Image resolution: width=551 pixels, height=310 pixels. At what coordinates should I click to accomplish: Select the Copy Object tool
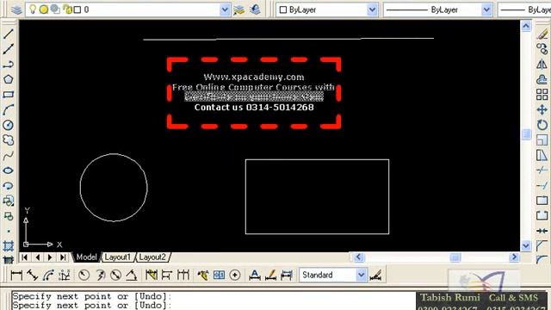542,49
